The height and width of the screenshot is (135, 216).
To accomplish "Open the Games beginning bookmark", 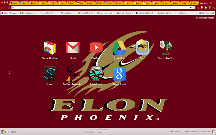I will pyautogui.click(x=28, y=13).
